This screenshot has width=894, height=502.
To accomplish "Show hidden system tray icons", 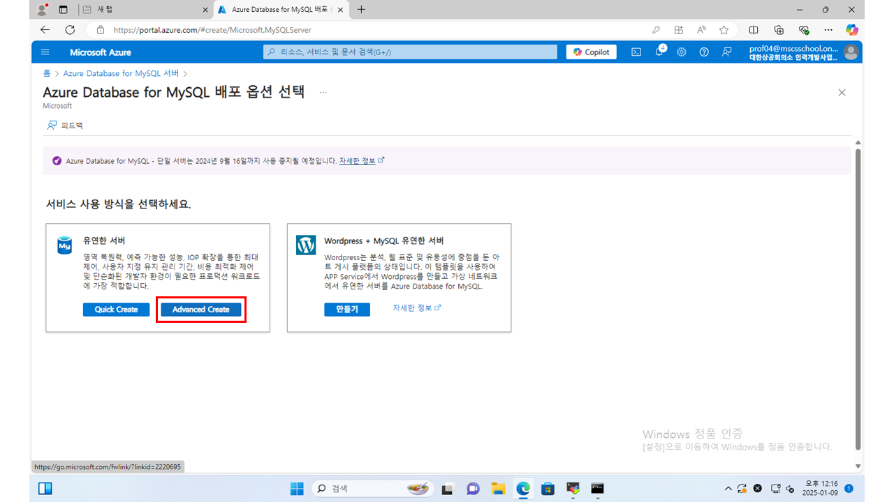I will 728,488.
